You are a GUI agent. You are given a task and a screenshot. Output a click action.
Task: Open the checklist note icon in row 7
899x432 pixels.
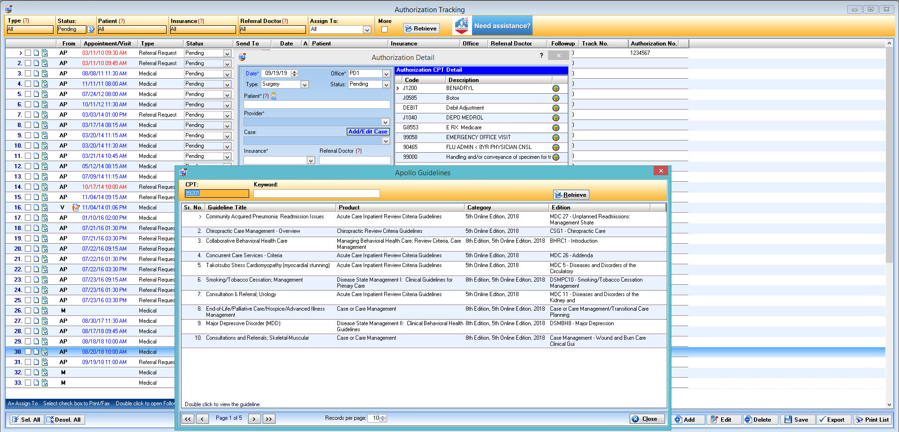pyautogui.click(x=45, y=115)
